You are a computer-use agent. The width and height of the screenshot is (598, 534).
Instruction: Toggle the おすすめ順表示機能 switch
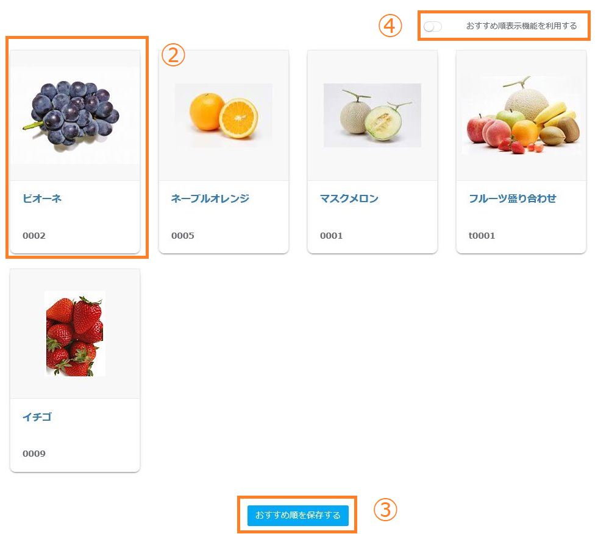[x=433, y=27]
